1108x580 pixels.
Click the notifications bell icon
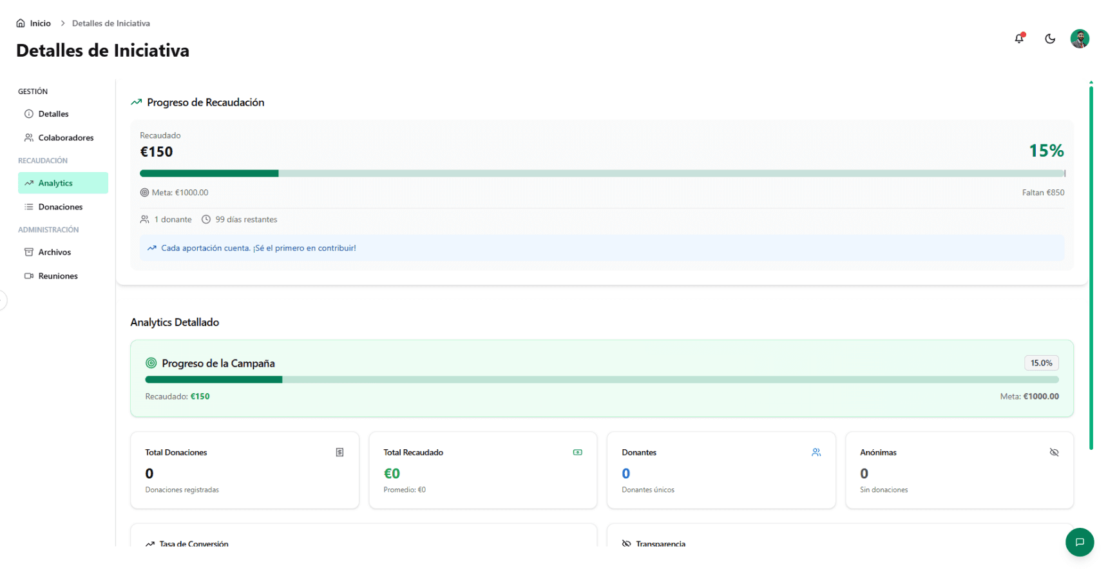tap(1019, 39)
